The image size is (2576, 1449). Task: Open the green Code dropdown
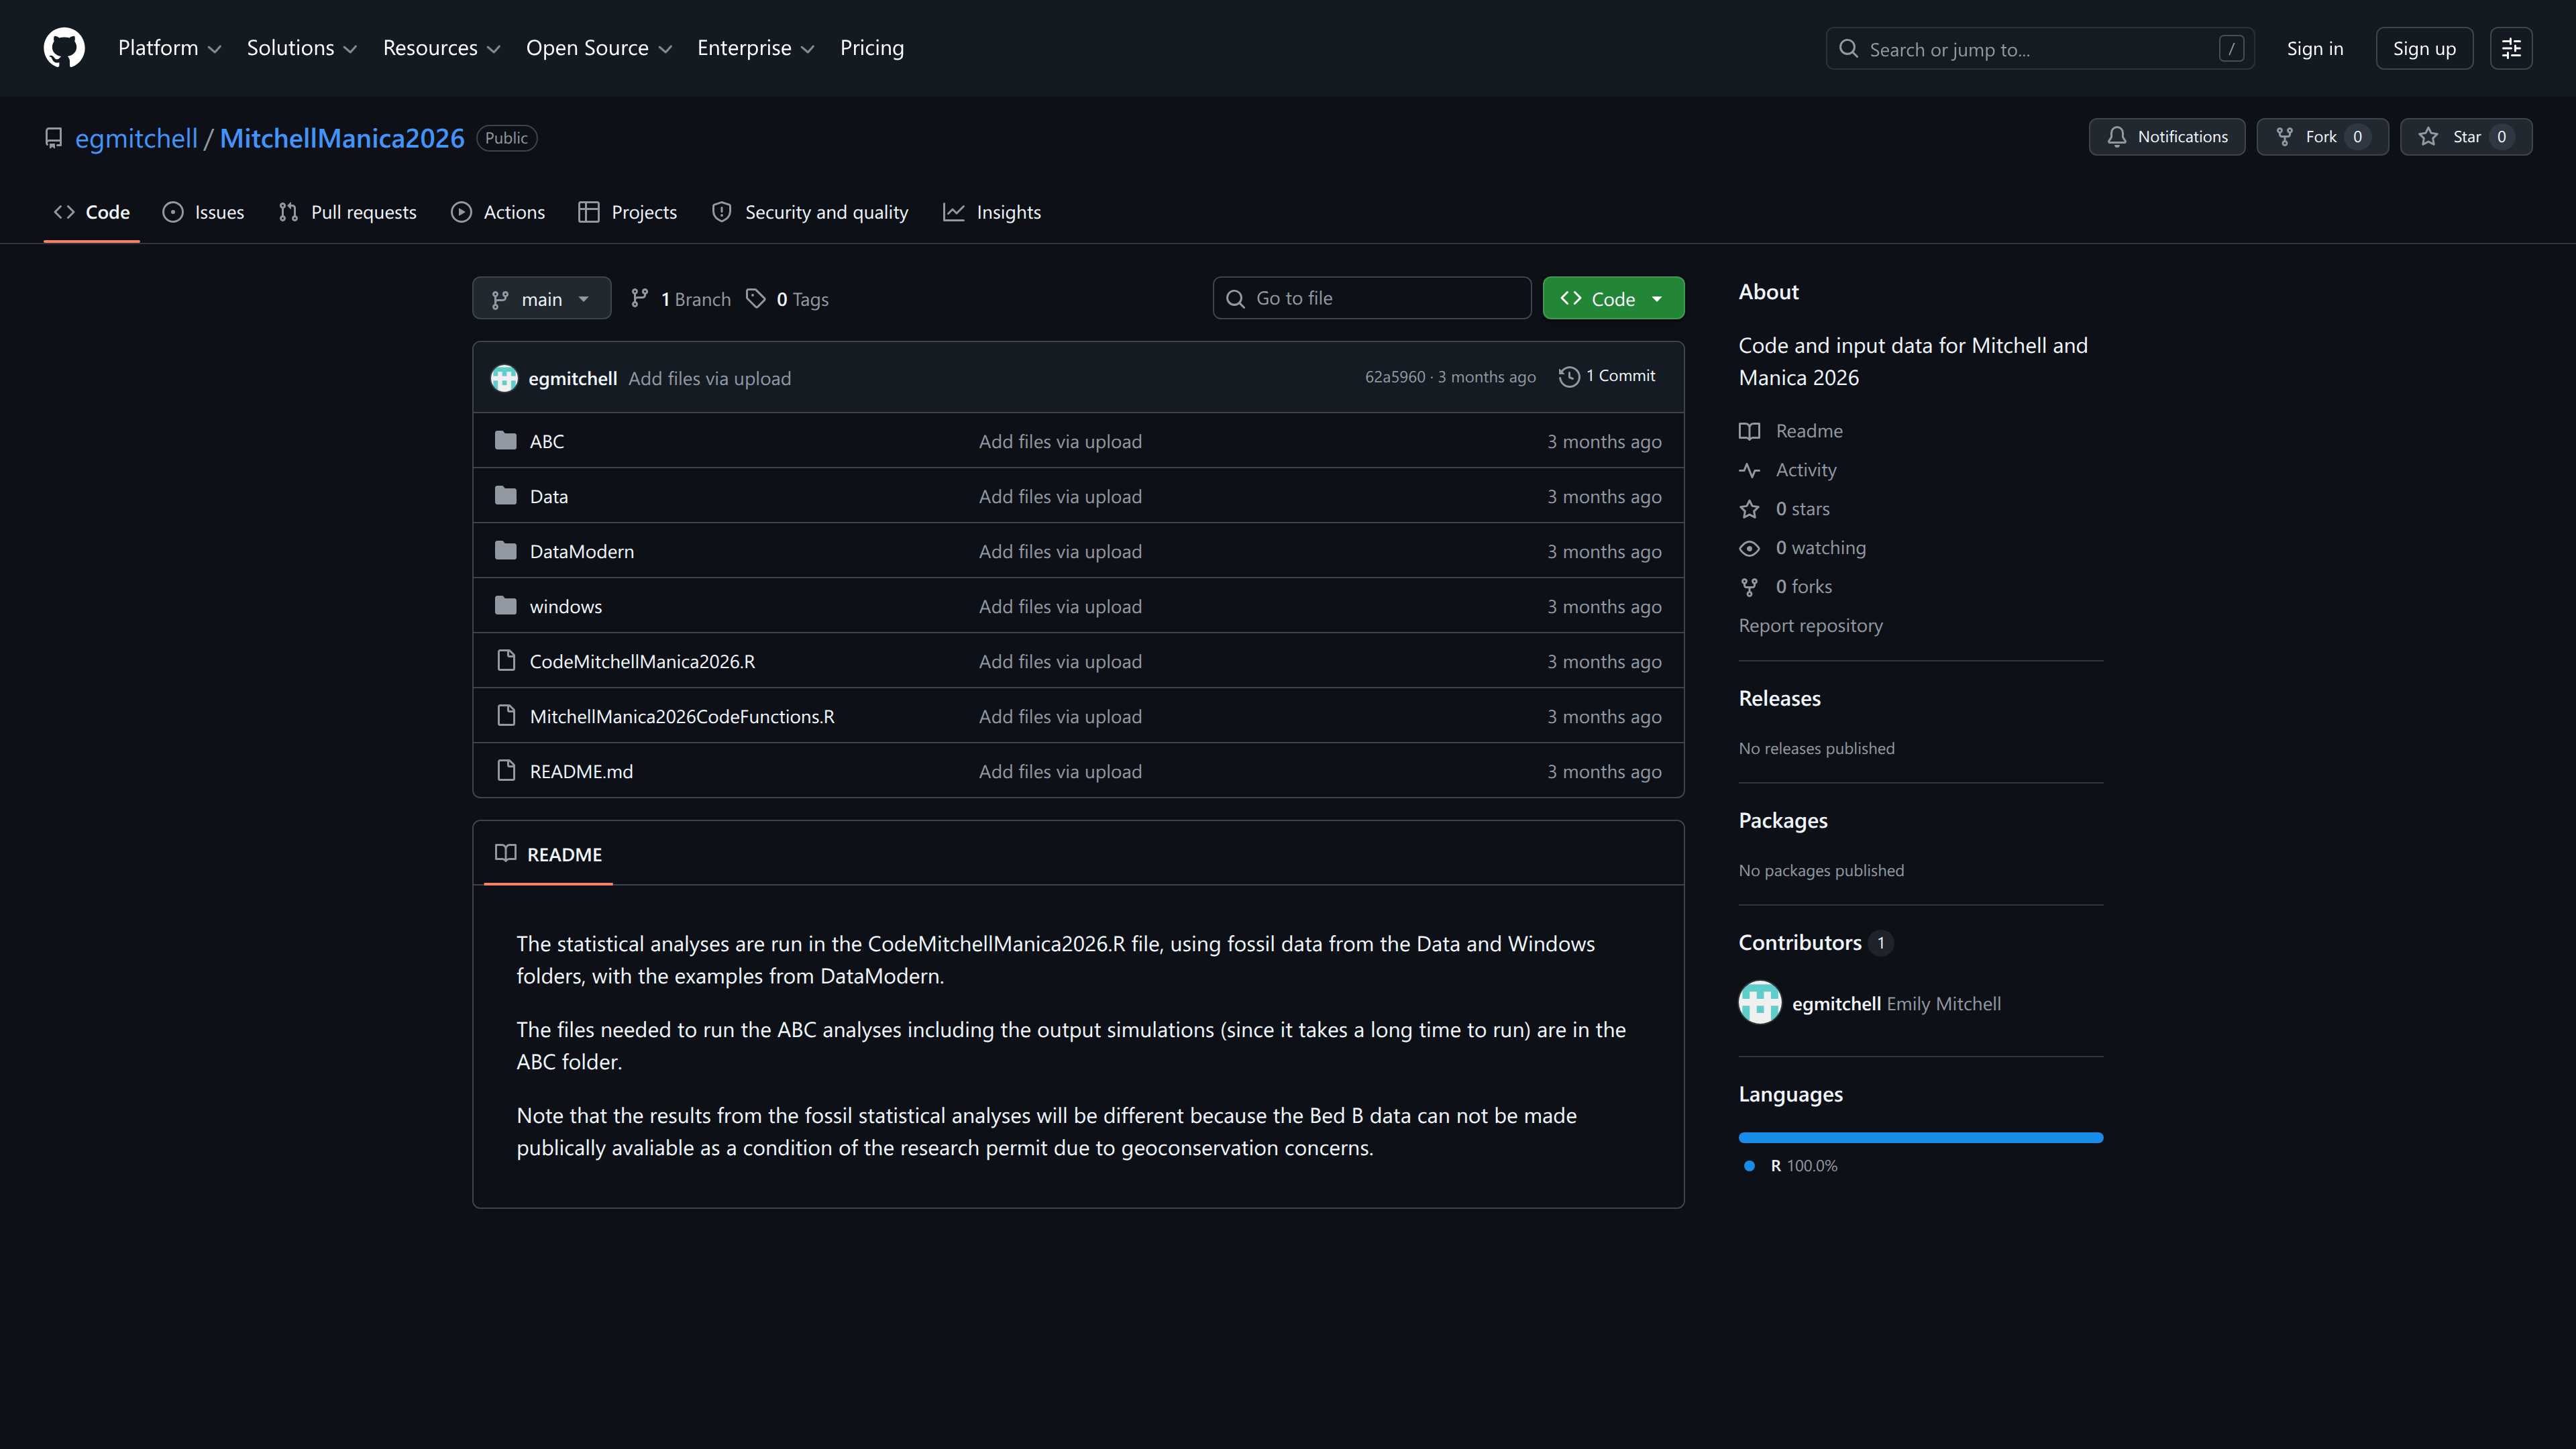click(1613, 298)
